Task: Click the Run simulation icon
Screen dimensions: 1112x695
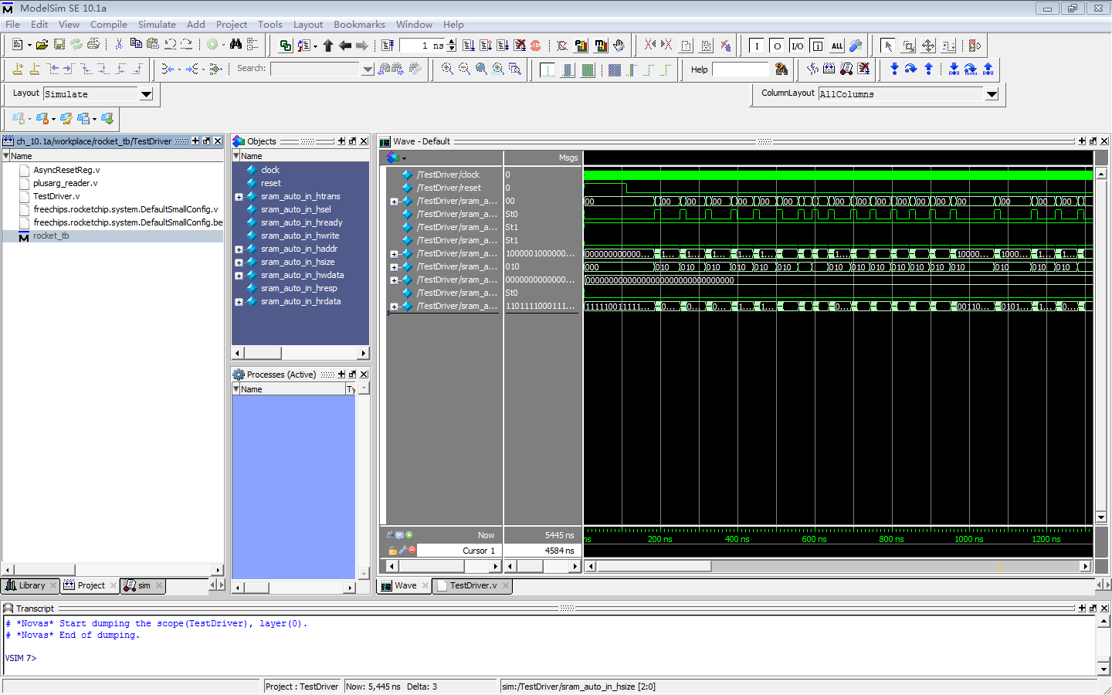Action: 469,46
